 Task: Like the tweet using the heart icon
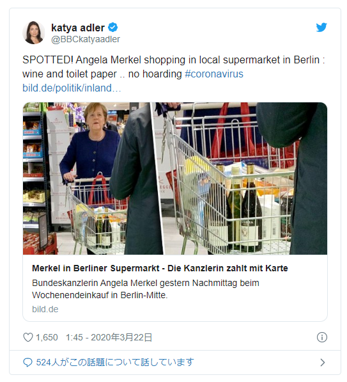(x=27, y=337)
